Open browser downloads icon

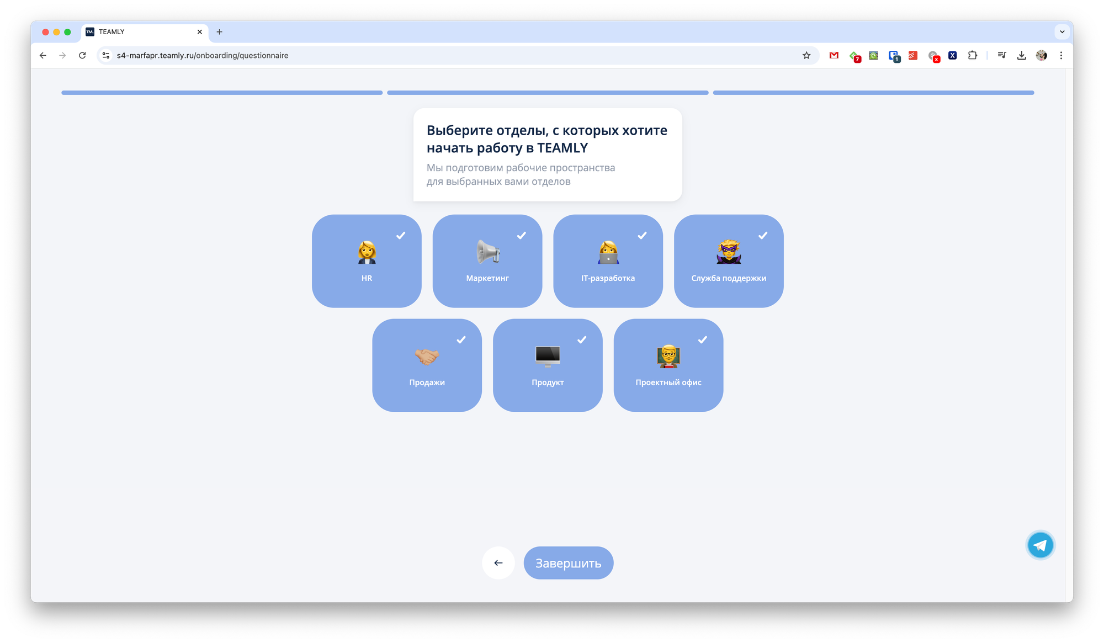tap(1022, 55)
